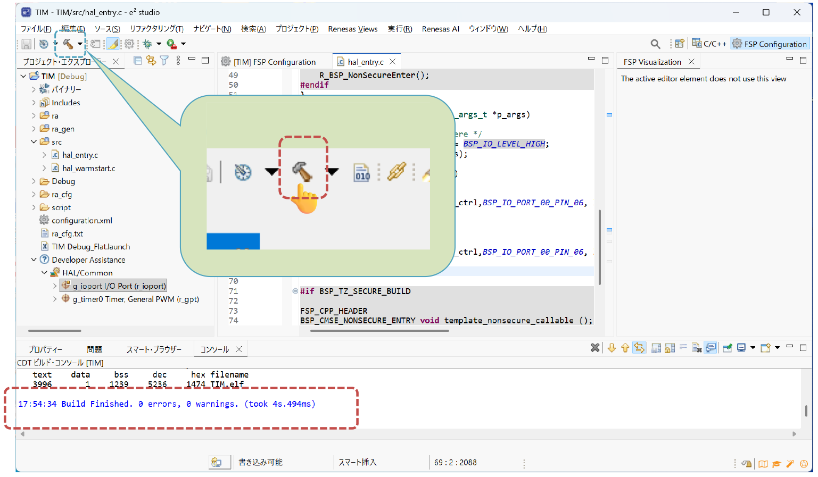The width and height of the screenshot is (818, 477).
Task: Click the code editor's vertical scrollbar
Action: tap(600, 247)
